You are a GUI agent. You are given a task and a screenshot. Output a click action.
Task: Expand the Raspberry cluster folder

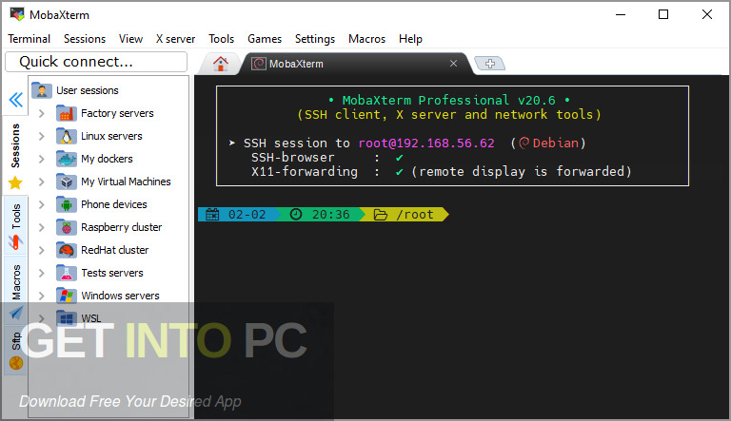click(42, 227)
